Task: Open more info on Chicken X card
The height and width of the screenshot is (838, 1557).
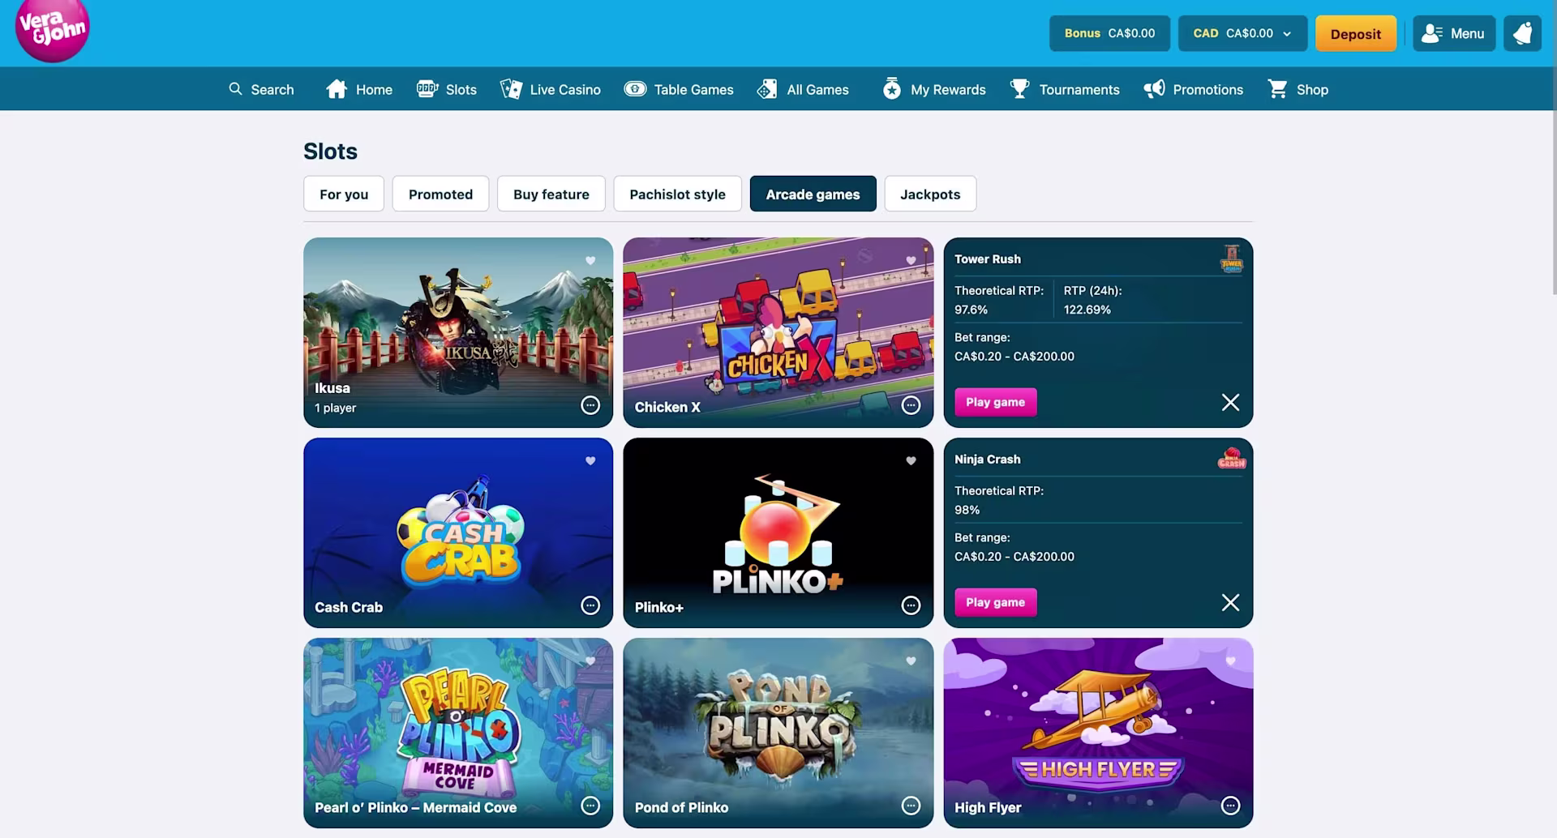Action: (911, 405)
